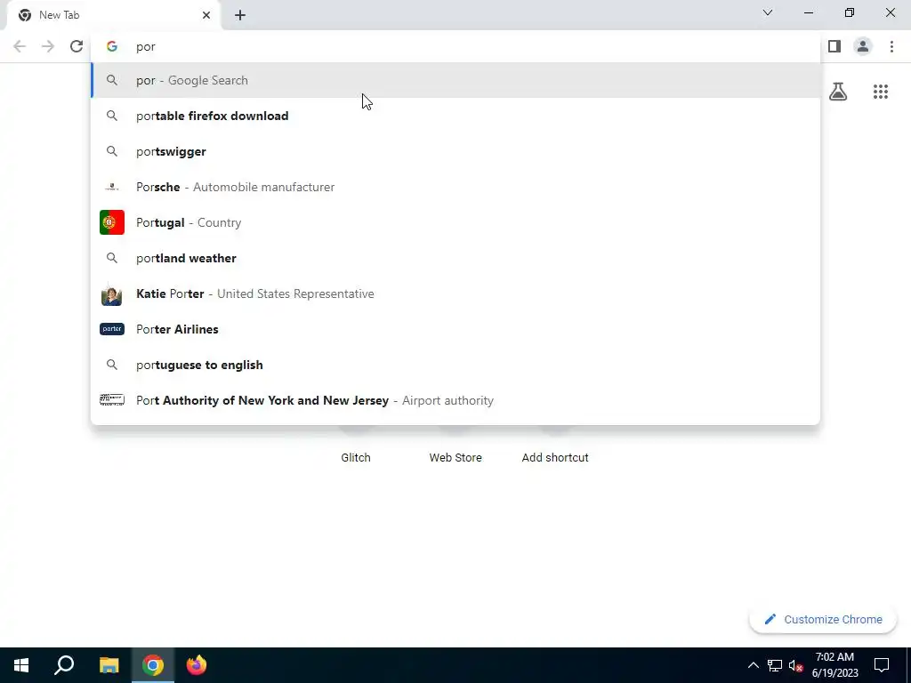The width and height of the screenshot is (911, 683).
Task: Click magnifier icon beside 'portswigger'
Action: [x=112, y=151]
